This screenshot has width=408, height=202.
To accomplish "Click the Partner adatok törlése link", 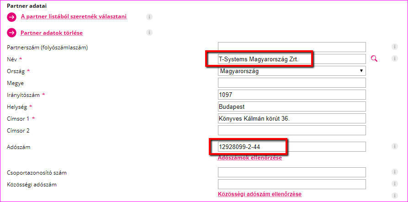I will pyautogui.click(x=52, y=33).
